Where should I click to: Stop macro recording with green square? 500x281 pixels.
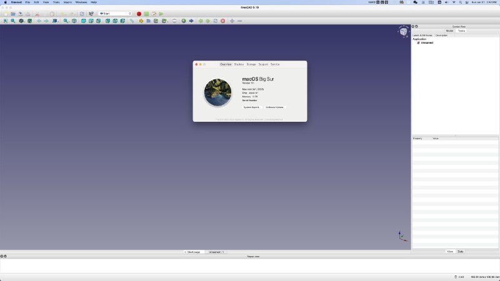146,14
